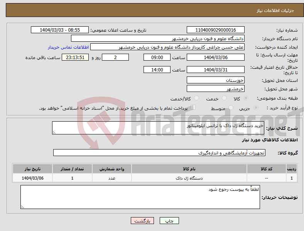Click the response deadline date 1404/03/06 field
The width and height of the screenshot is (304, 231).
(216, 57)
